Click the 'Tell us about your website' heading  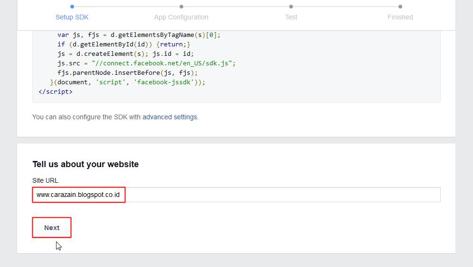pos(85,164)
